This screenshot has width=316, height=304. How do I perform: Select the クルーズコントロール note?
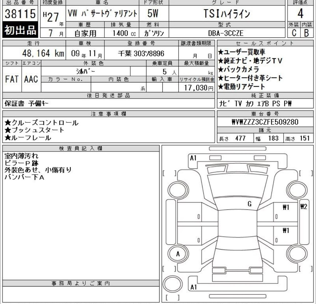coord(41,123)
